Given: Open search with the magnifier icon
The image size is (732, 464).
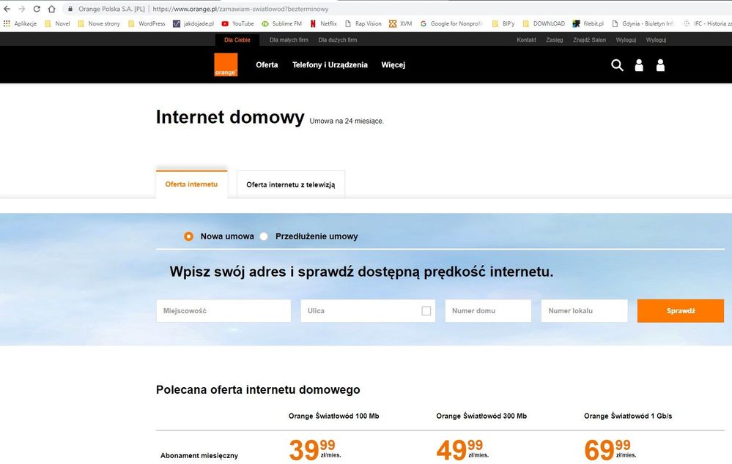Looking at the screenshot, I should (617, 65).
